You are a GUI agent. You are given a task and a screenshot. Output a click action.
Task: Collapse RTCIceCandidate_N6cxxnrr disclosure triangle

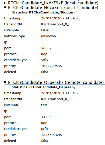(x=5, y=8)
